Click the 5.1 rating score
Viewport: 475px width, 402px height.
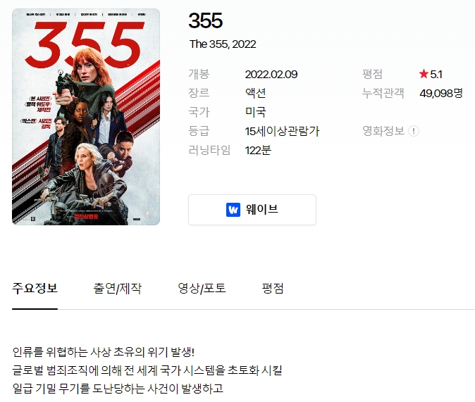[x=436, y=75]
